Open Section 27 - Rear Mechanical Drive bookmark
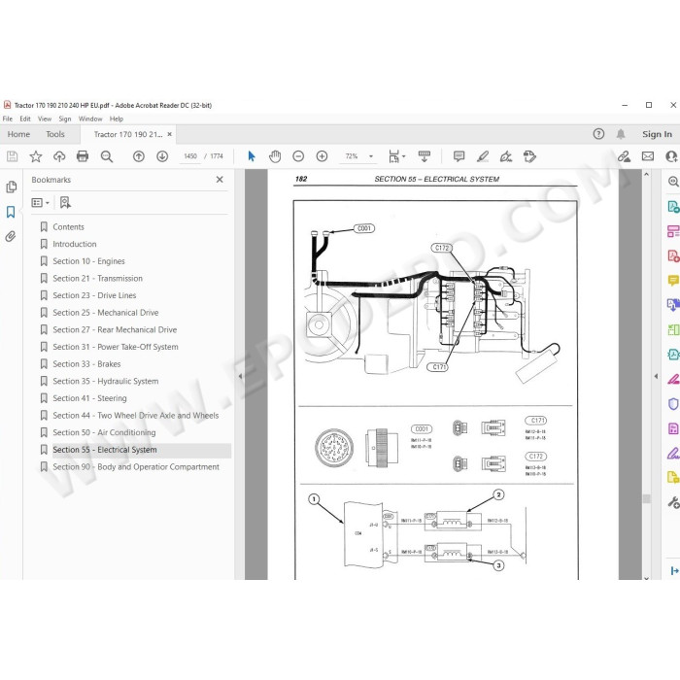 115,329
